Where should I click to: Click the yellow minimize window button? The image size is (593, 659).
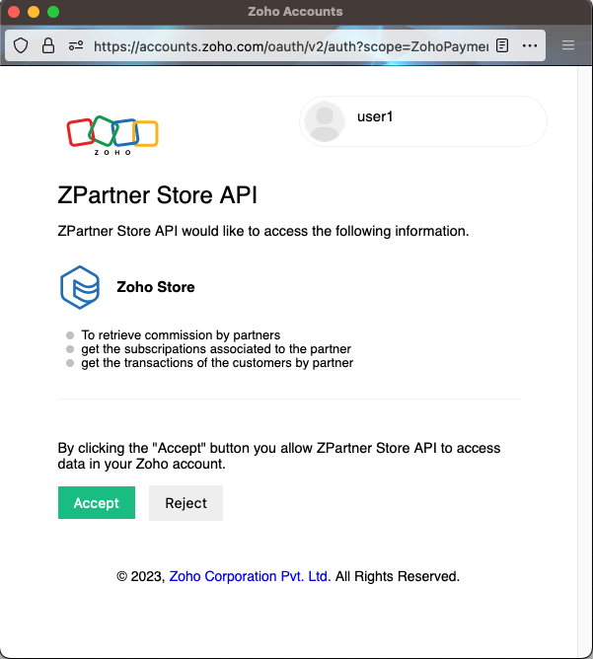pos(34,12)
